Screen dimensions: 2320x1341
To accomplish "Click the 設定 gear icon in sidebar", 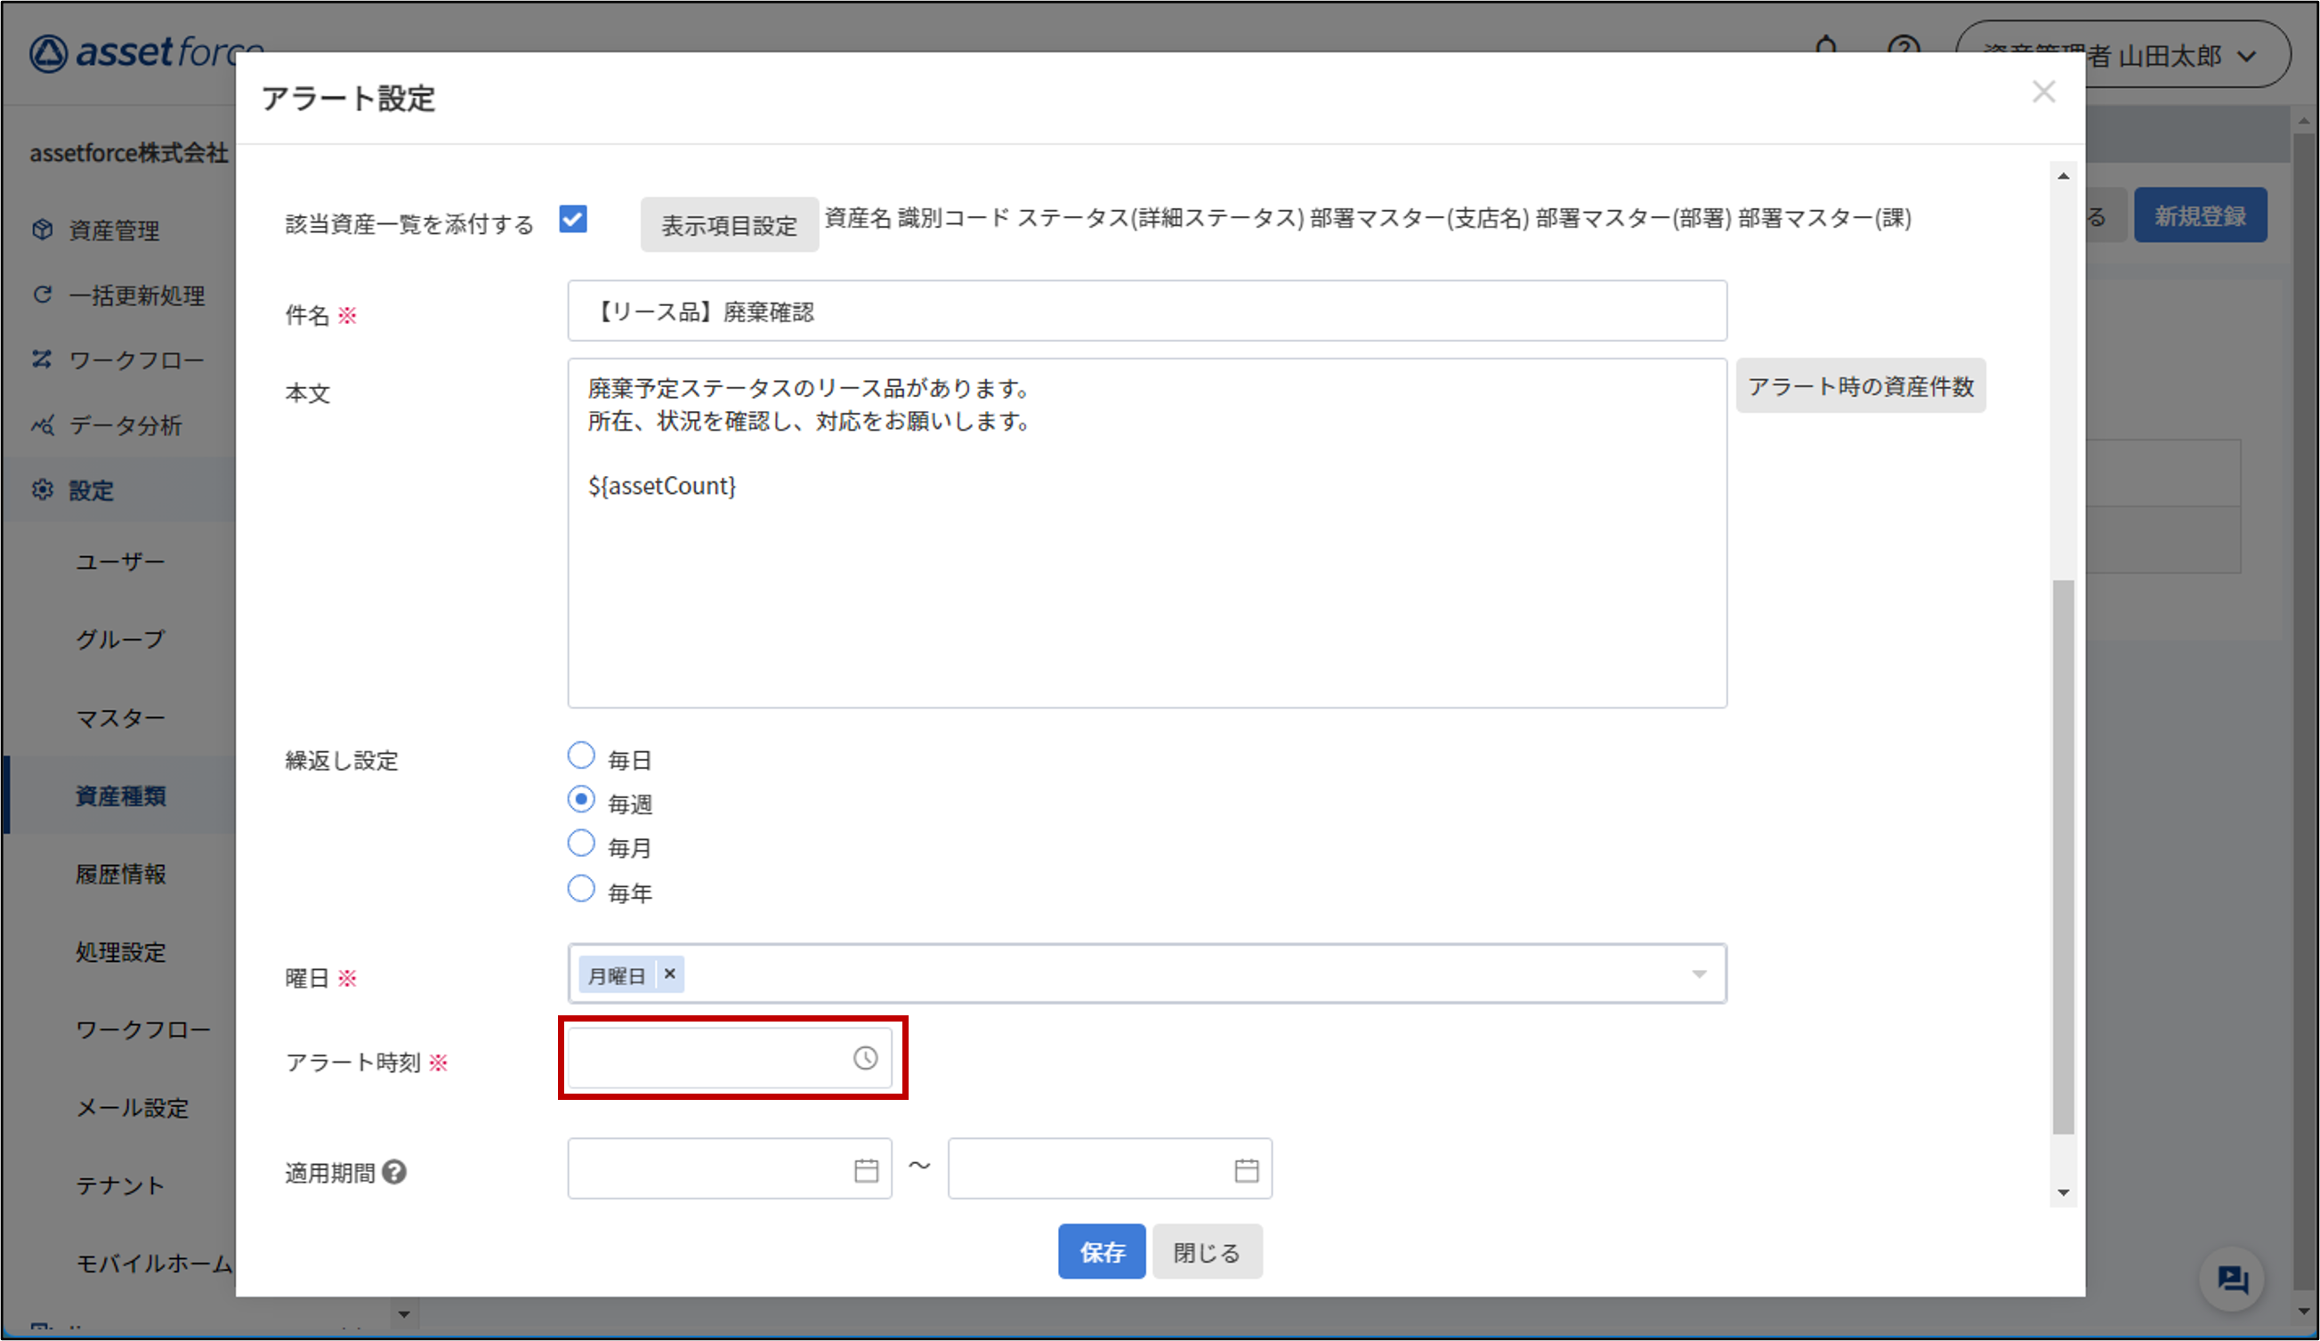I will click(x=43, y=489).
